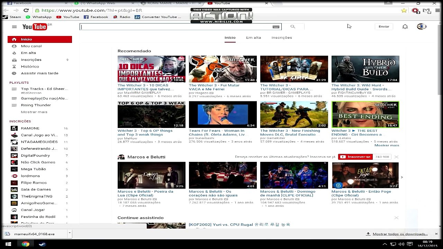Open the Rádio bookmark
This screenshot has width=443, height=249.
pos(122,17)
